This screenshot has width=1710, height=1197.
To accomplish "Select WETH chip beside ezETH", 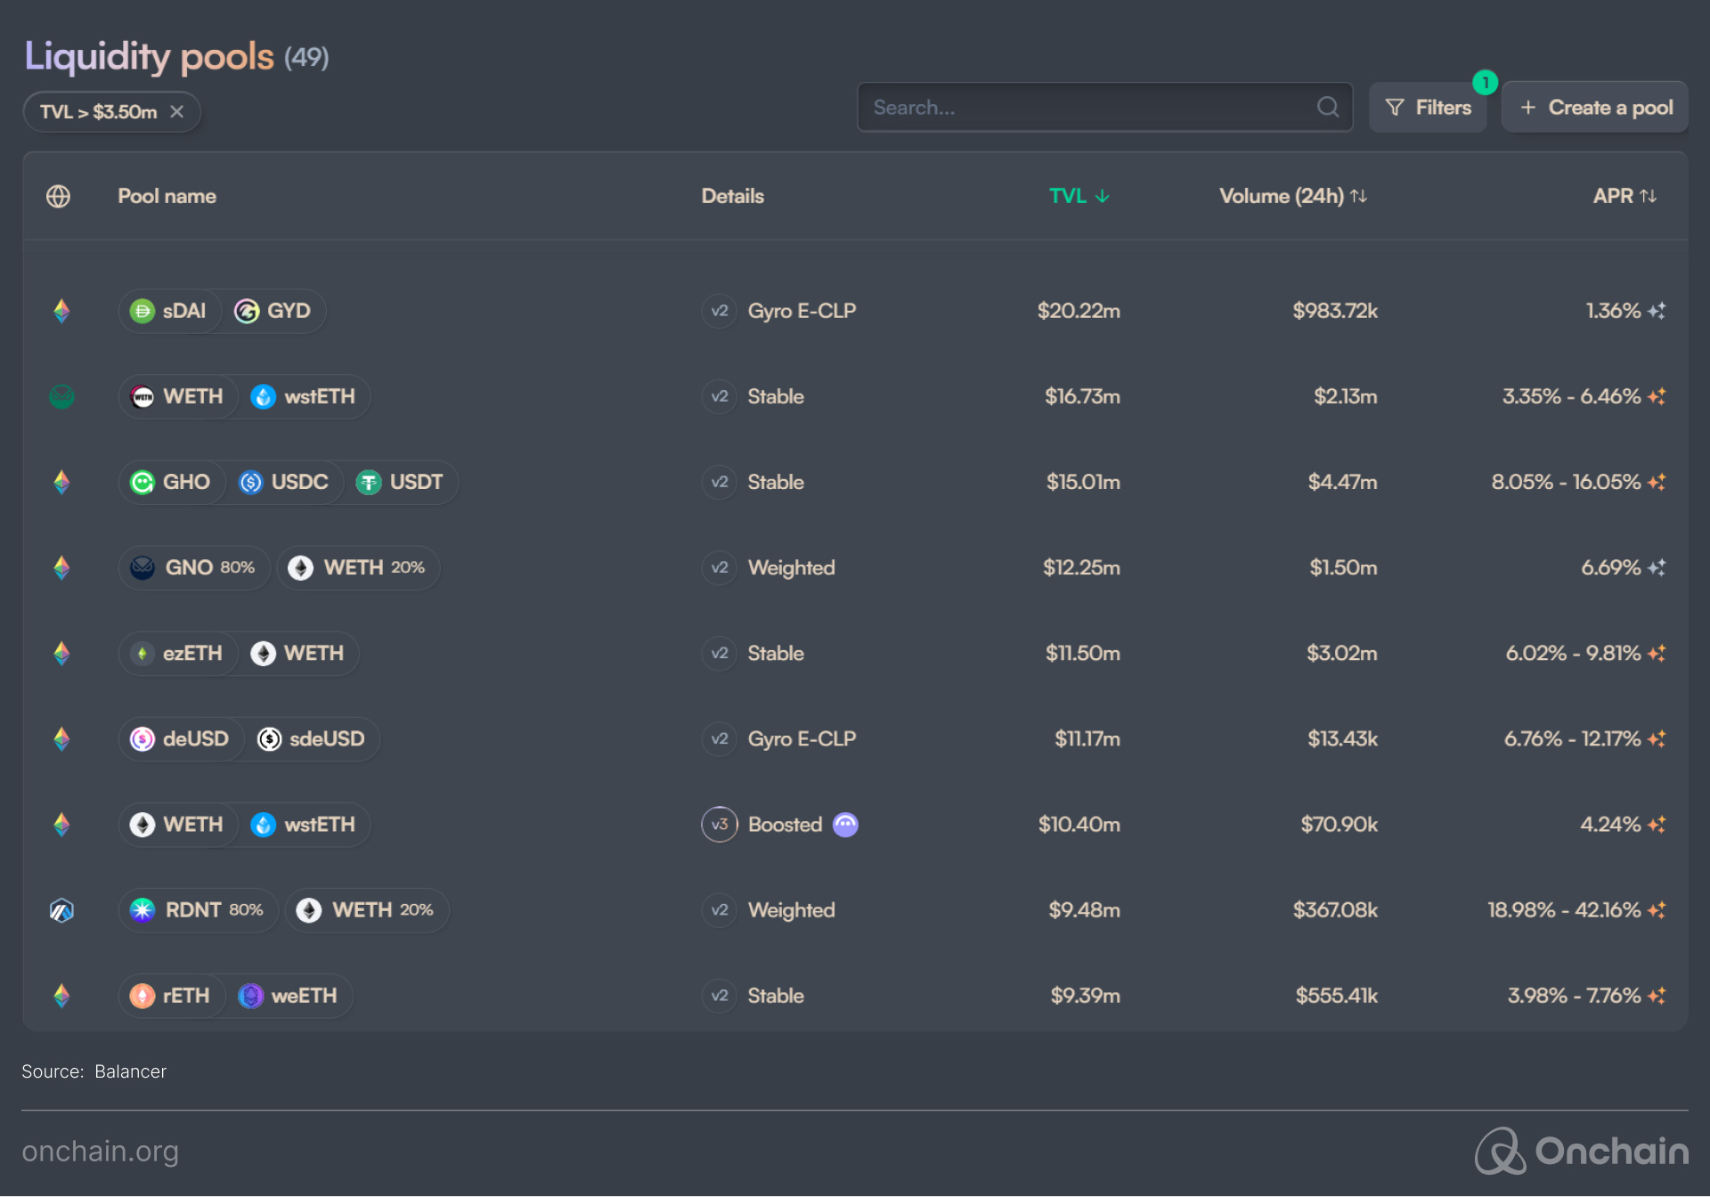I will click(x=298, y=653).
